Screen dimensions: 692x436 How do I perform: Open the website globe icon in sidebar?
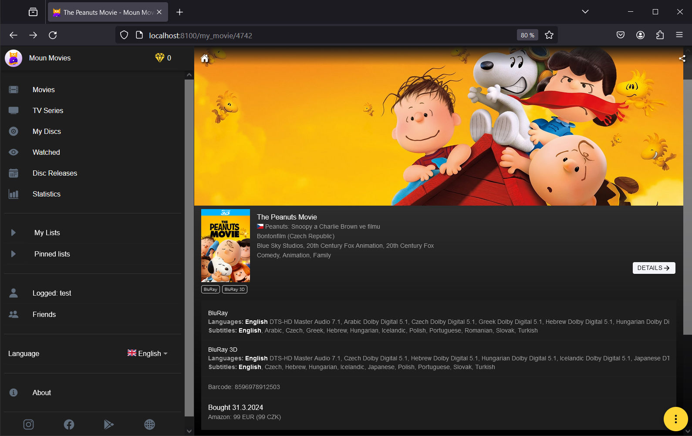(x=149, y=424)
